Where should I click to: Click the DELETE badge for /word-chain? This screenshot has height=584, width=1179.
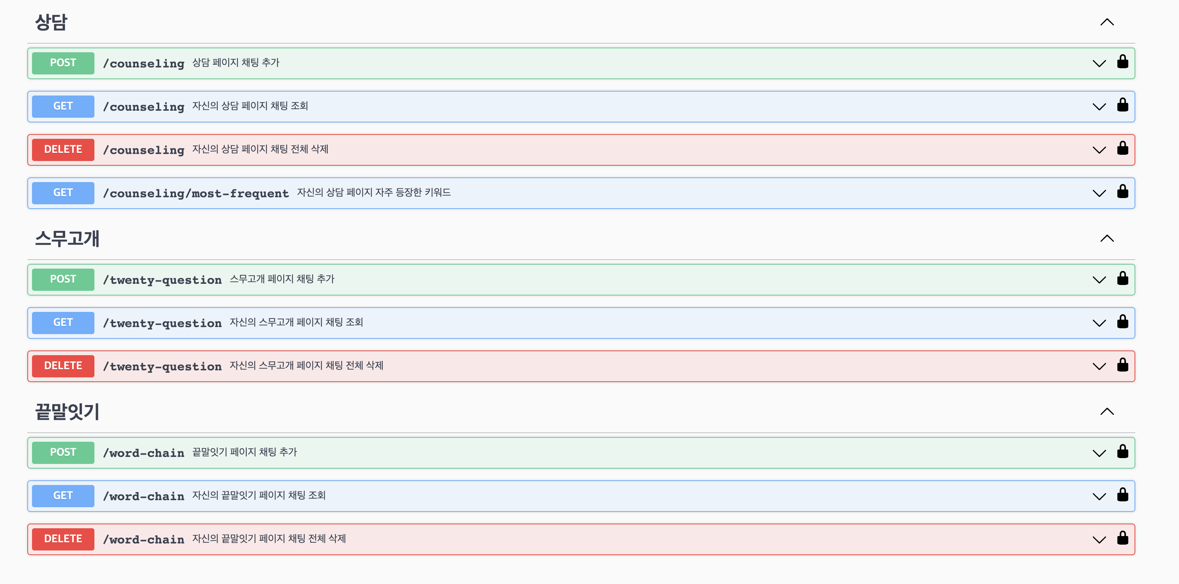(x=63, y=539)
